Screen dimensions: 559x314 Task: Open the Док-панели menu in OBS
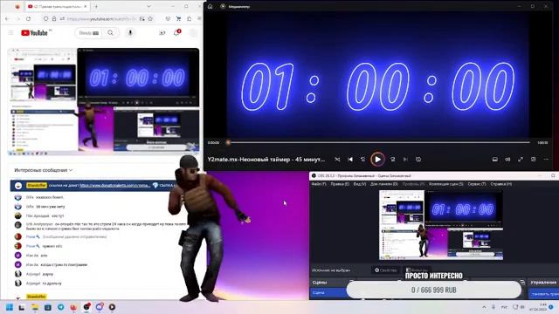click(383, 184)
